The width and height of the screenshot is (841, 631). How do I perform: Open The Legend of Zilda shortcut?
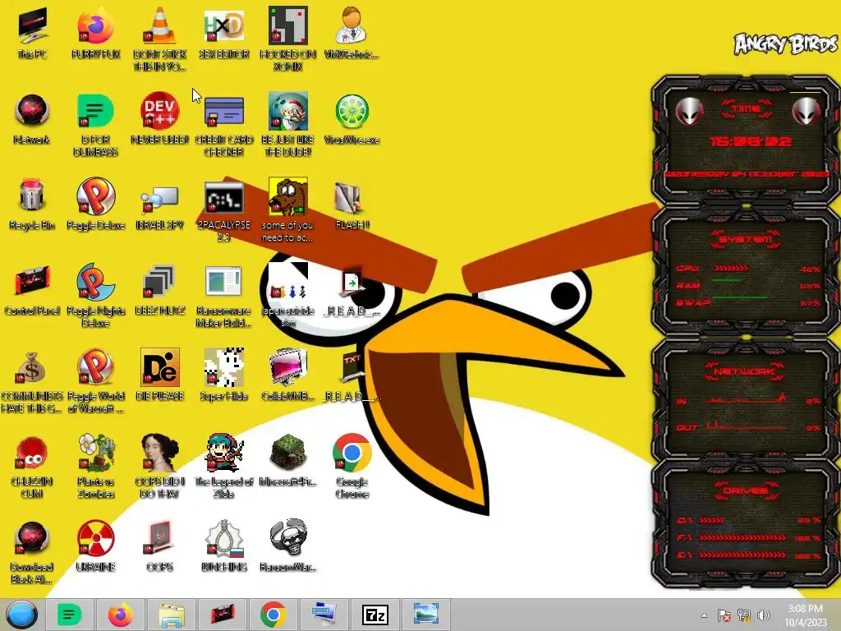pyautogui.click(x=223, y=467)
